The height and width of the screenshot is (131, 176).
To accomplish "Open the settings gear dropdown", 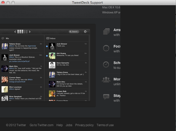I will 86,32.
